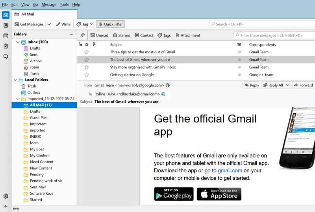This screenshot has height=212, width=315.
Task: Collapse the spaces toolbar arrow icon
Action: point(6,206)
